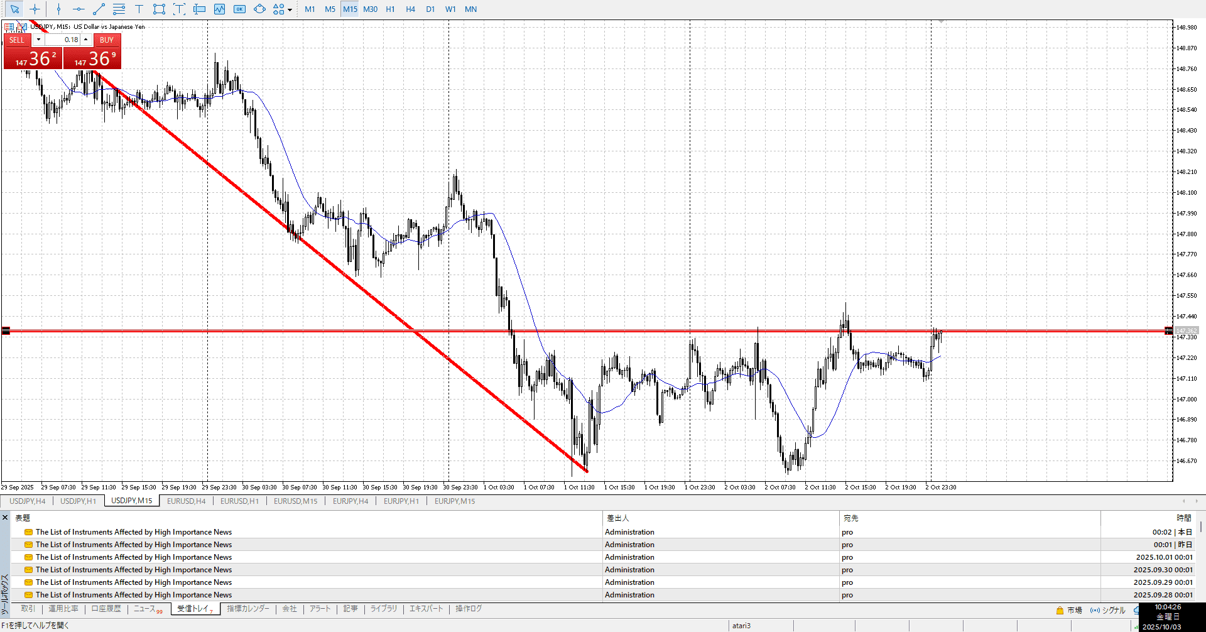This screenshot has width=1206, height=632.
Task: Increase lot volume with up arrow
Action: tap(86, 40)
